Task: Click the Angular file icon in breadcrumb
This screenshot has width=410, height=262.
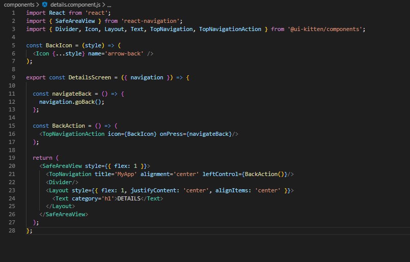Action: [x=45, y=5]
